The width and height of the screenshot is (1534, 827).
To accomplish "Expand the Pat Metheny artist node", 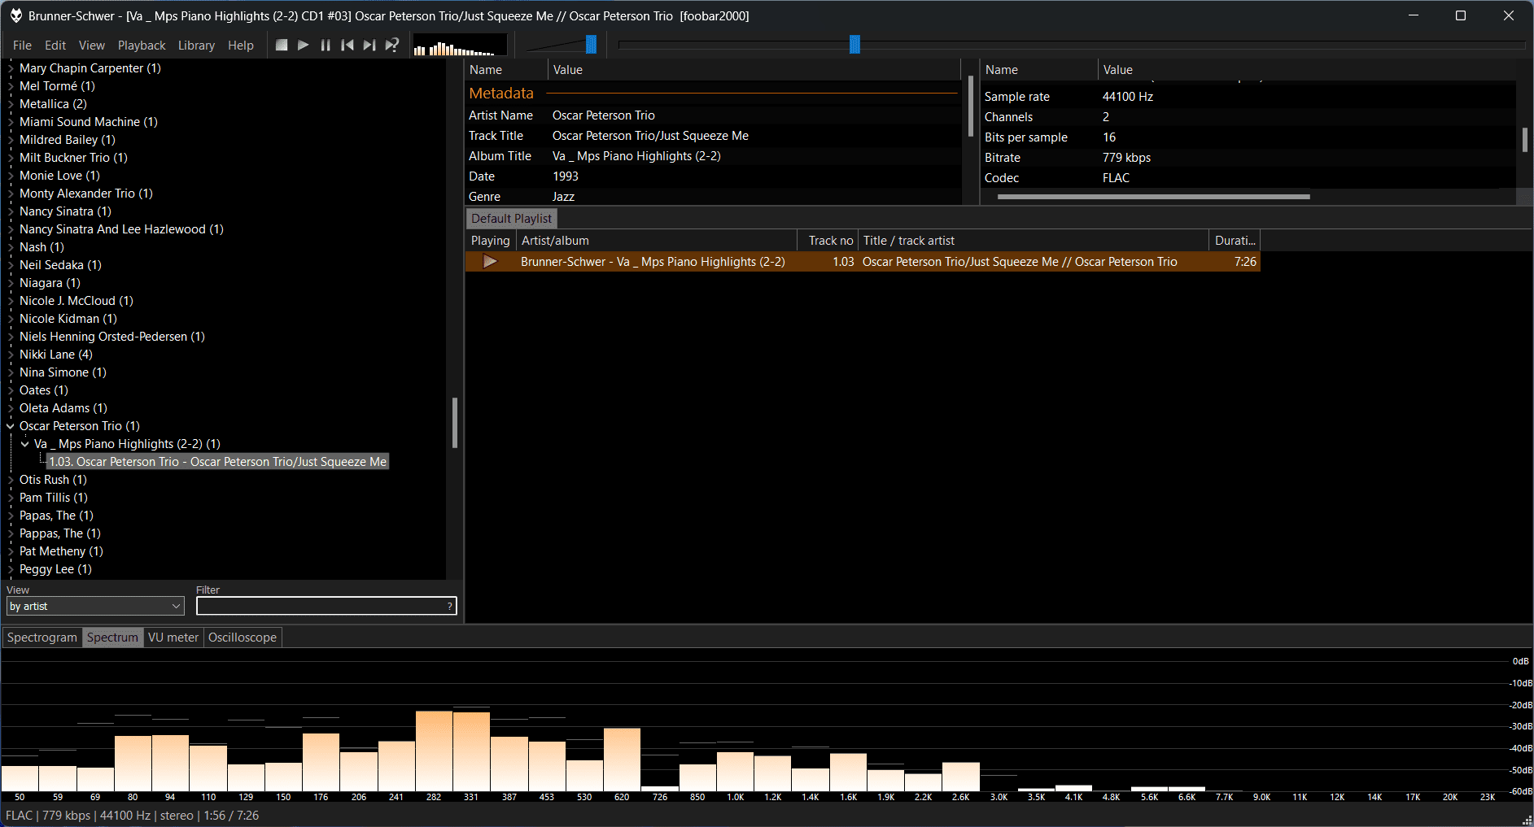I will point(11,551).
